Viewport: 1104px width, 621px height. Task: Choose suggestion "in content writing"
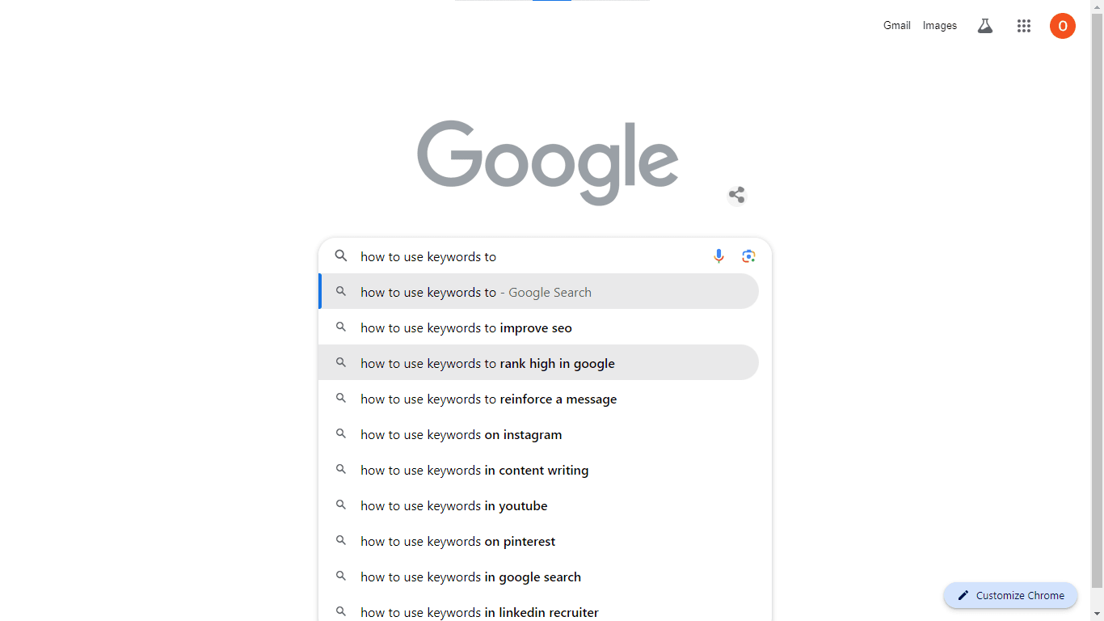click(x=474, y=471)
